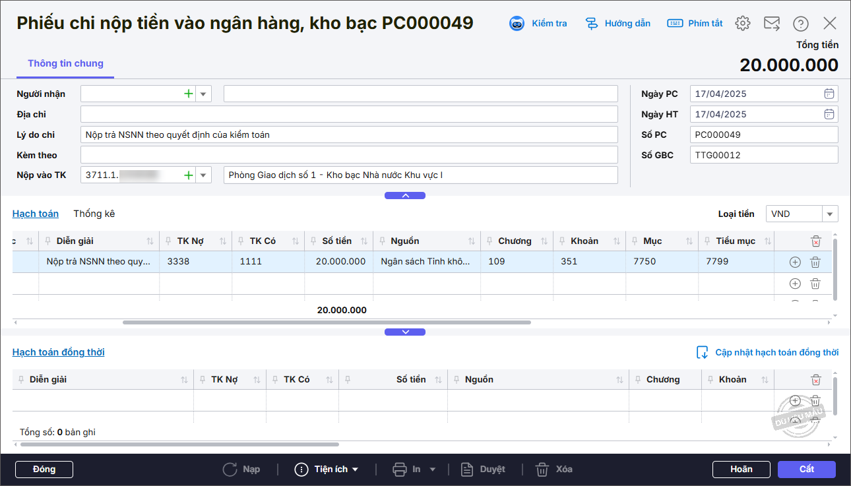Switch to the Thống kê tab
851x486 pixels.
(94, 214)
